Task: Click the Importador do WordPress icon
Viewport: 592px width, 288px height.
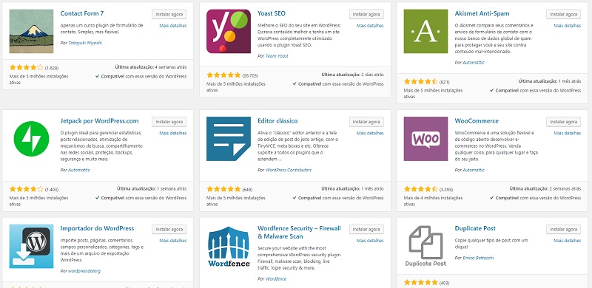Action: [31, 246]
